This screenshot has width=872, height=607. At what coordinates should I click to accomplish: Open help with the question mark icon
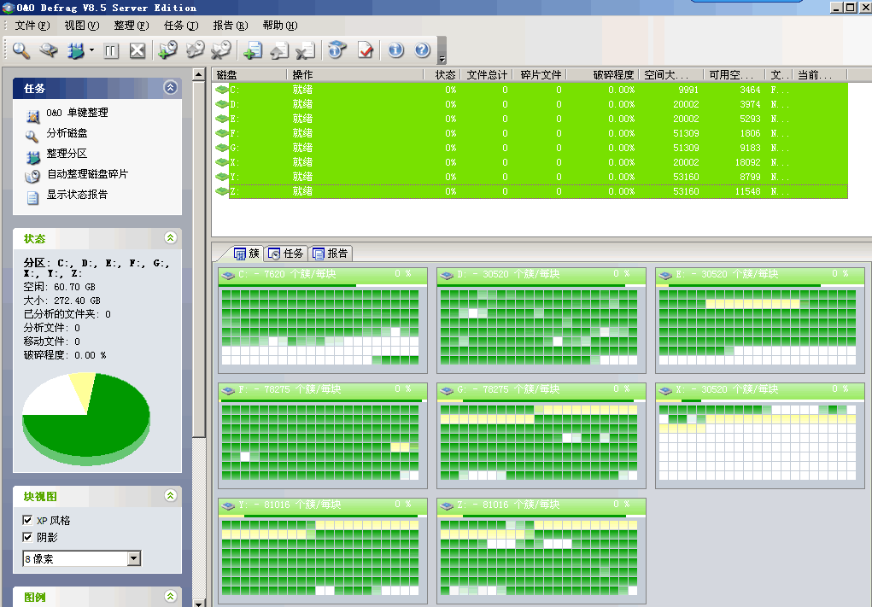[423, 50]
